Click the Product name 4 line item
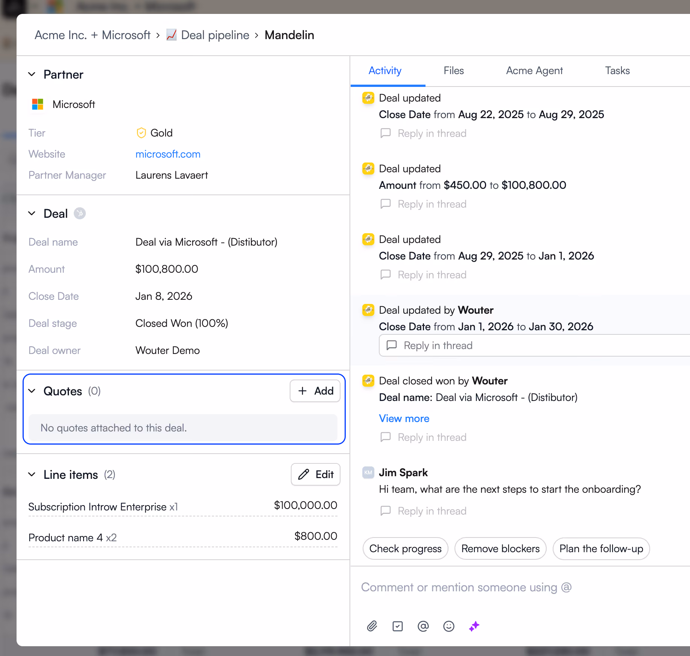This screenshot has width=690, height=656. 73,538
